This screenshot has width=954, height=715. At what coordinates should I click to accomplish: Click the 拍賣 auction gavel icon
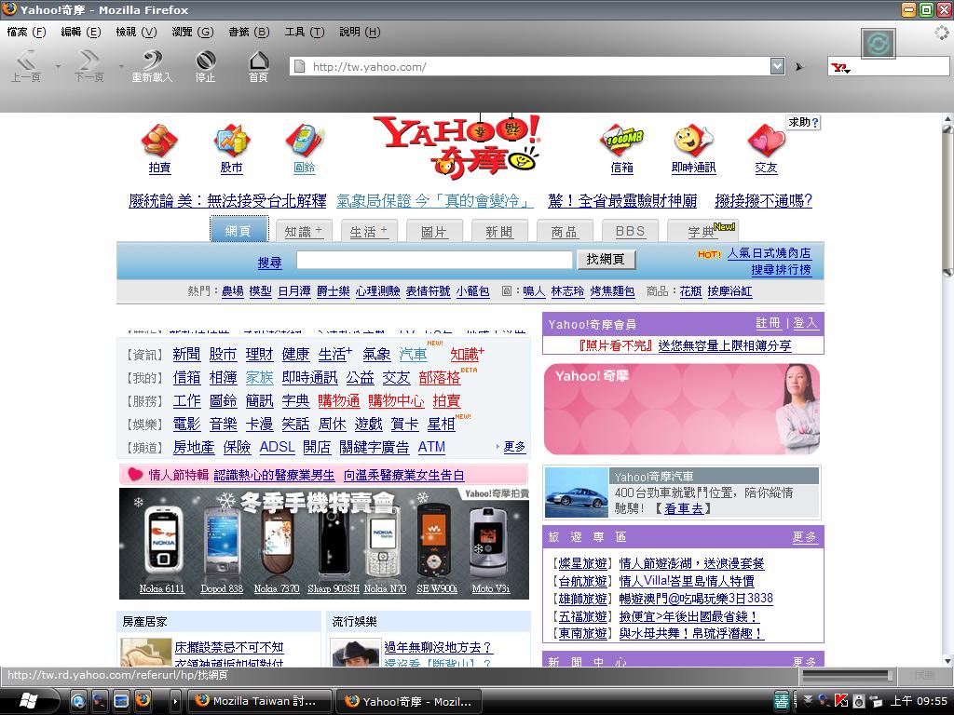(x=159, y=141)
